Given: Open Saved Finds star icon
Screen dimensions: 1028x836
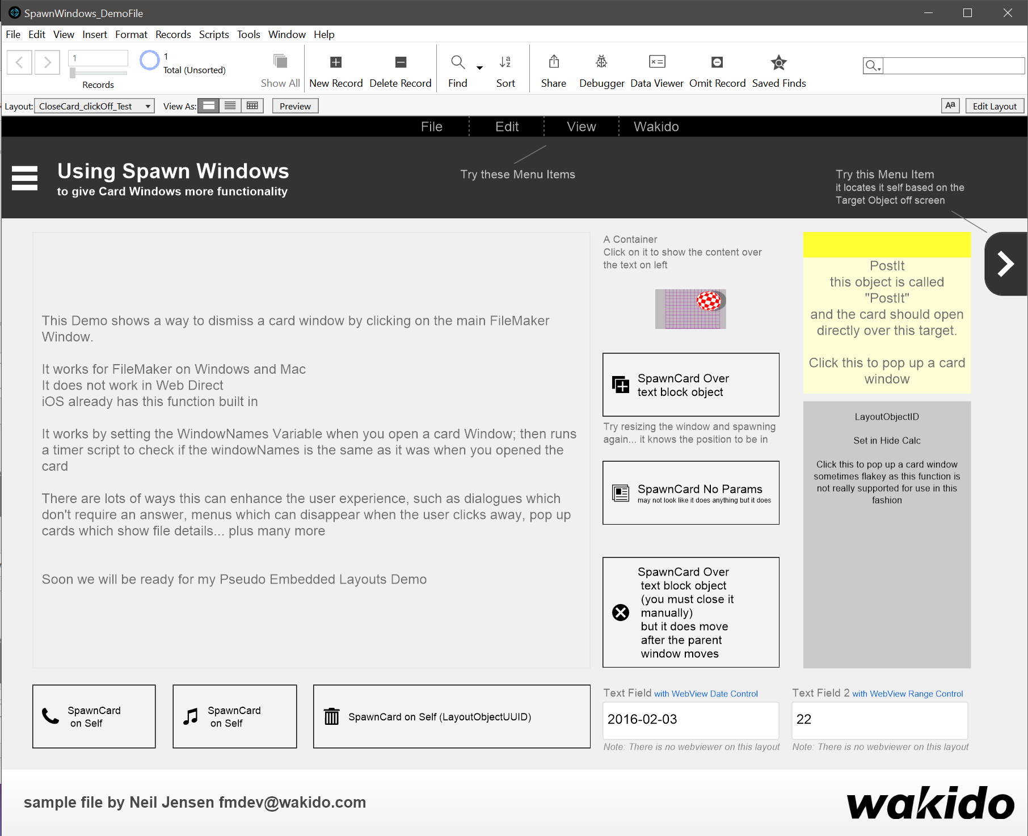Looking at the screenshot, I should pos(778,62).
